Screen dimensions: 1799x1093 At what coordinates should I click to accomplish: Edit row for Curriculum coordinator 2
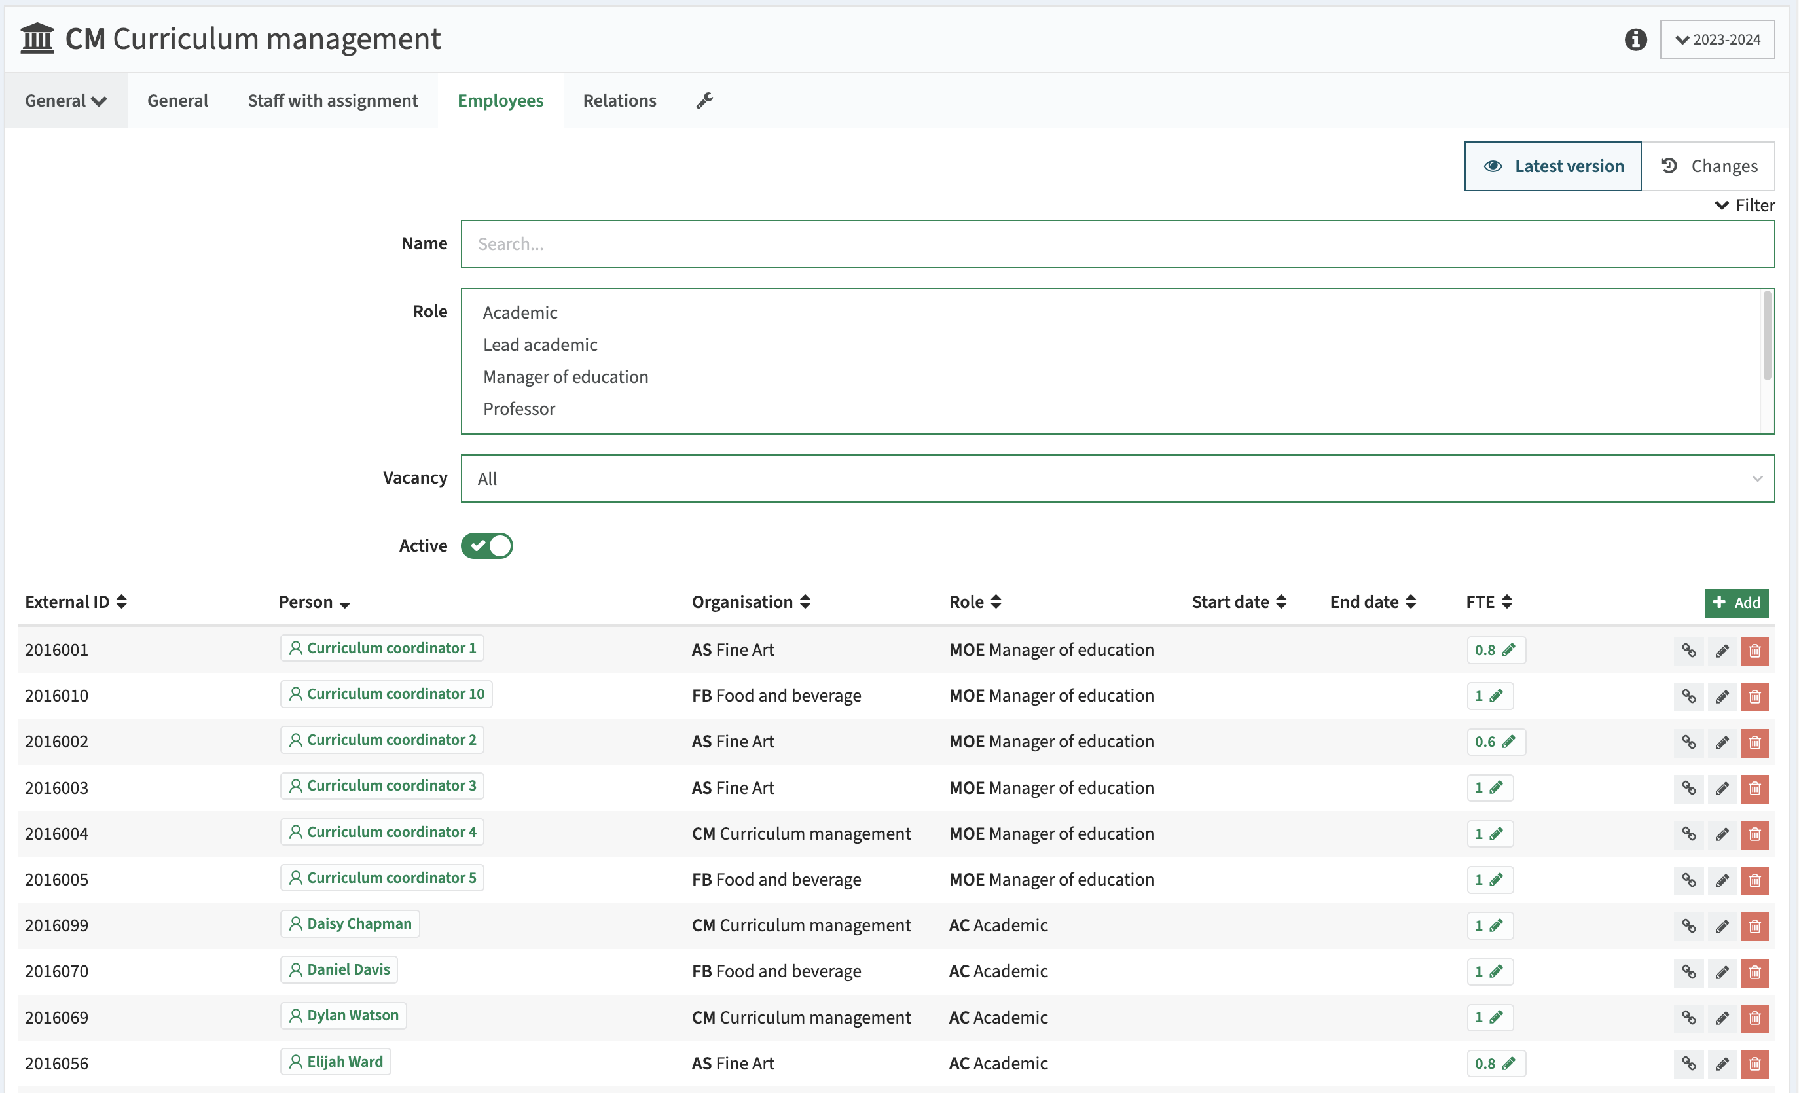(x=1722, y=743)
